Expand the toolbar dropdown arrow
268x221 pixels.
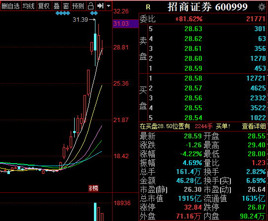coord(108,6)
